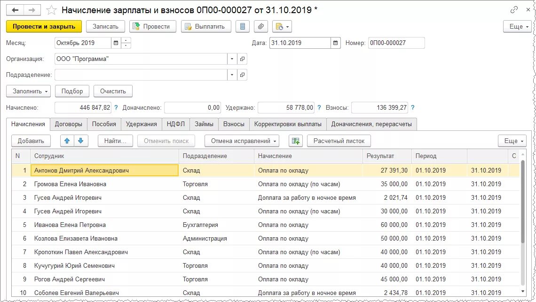This screenshot has width=536, height=302.
Task: Switch to the Договоры tab
Action: [x=68, y=124]
